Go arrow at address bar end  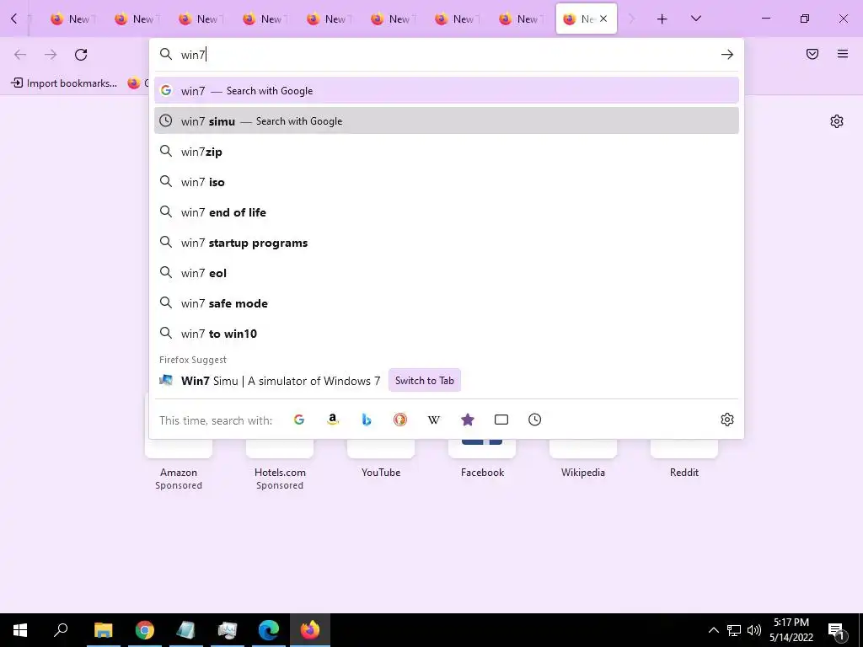[x=727, y=55]
